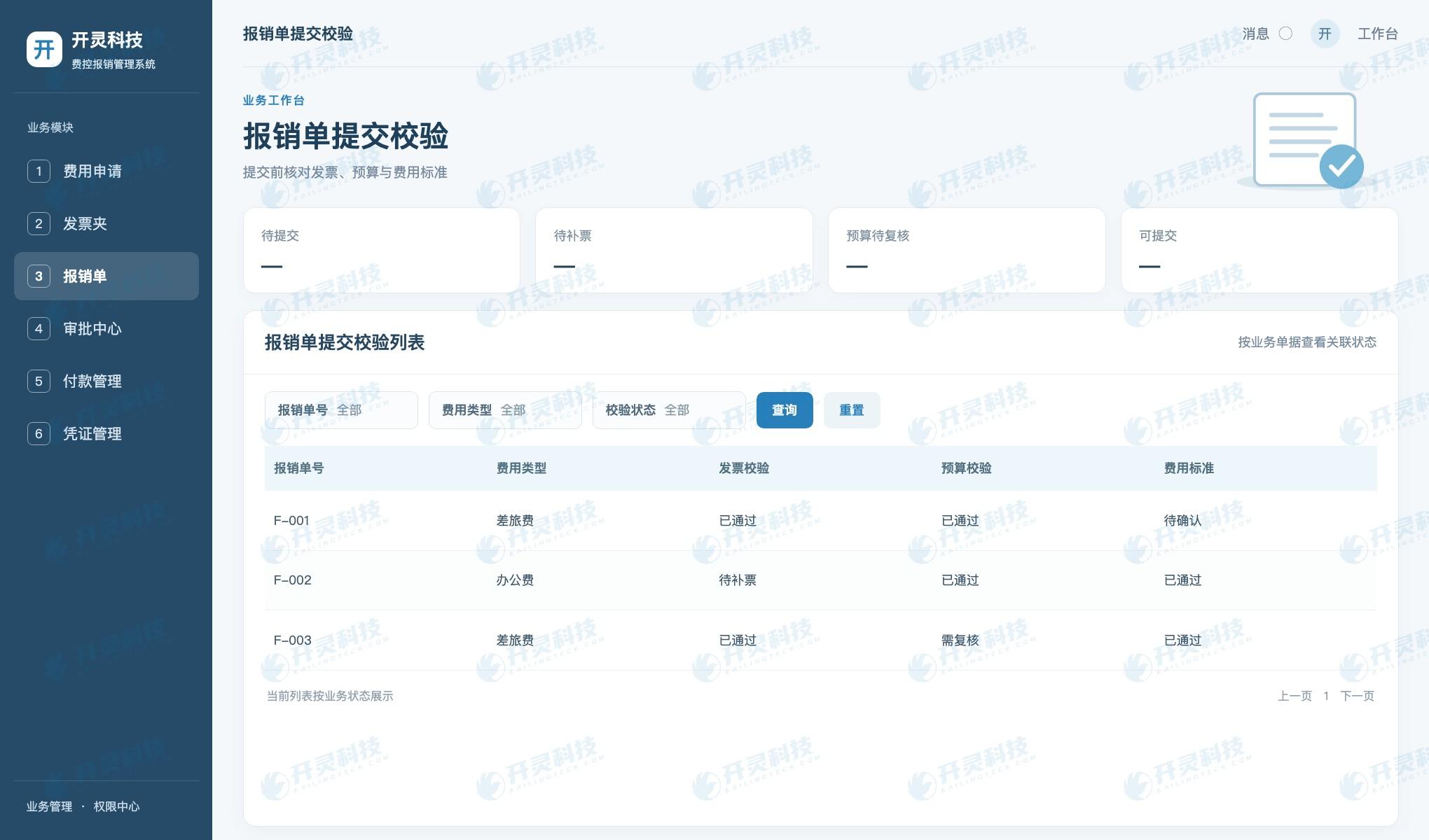
Task: Open the 待补票 summary card
Action: (x=674, y=251)
